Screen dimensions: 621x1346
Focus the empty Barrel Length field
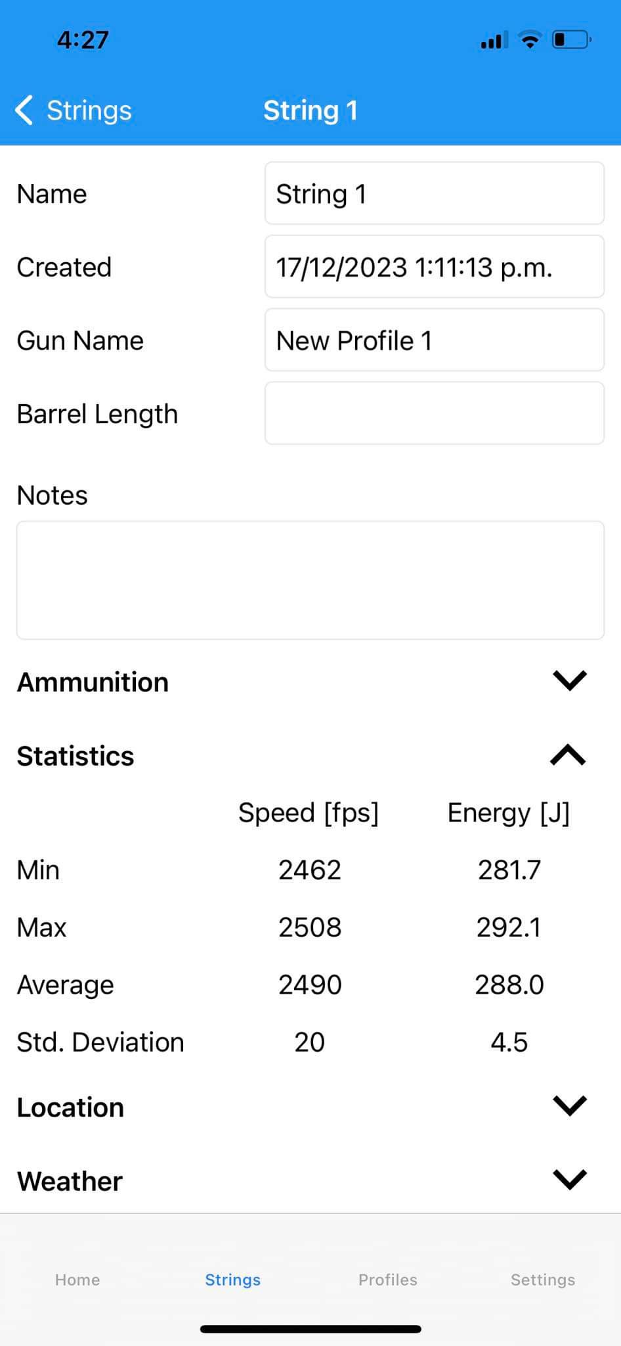pos(435,413)
